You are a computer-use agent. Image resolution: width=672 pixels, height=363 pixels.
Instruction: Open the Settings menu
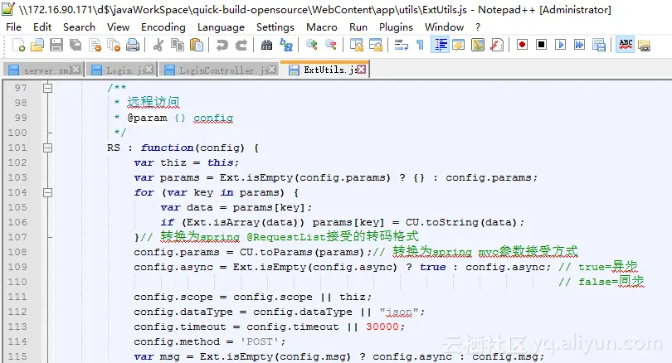(275, 27)
